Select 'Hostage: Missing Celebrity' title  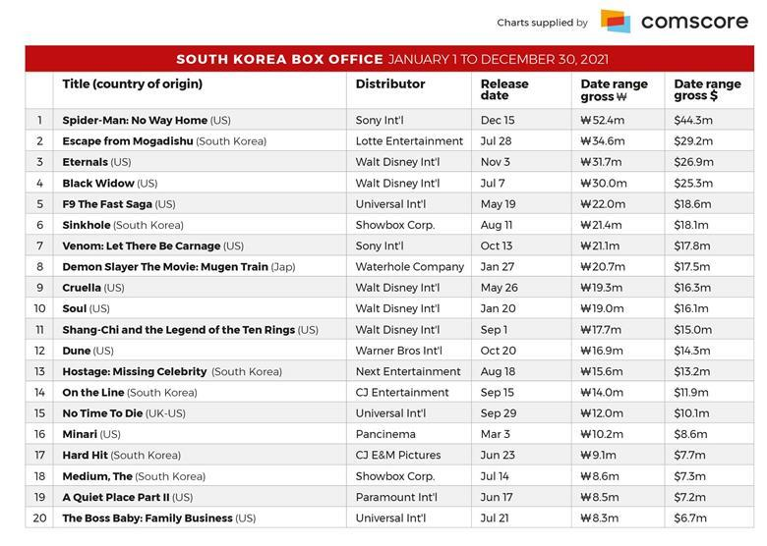point(135,371)
